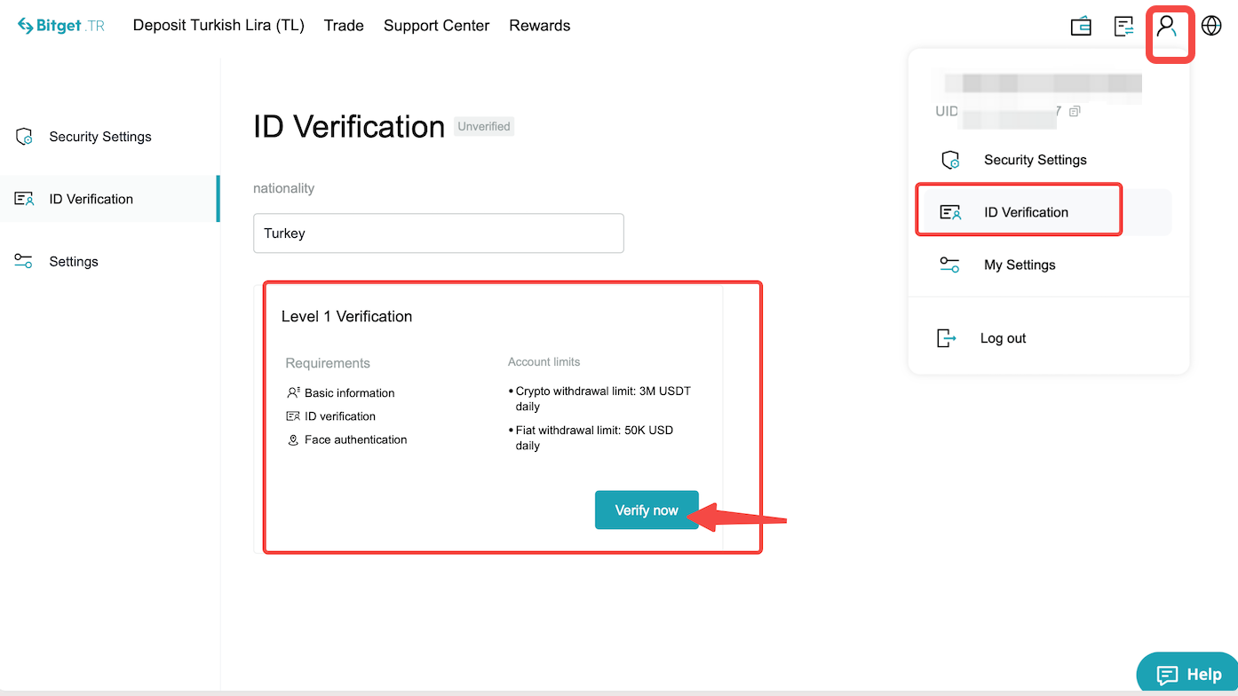Click the Basic information requirement icon
The image size is (1238, 696).
click(293, 392)
